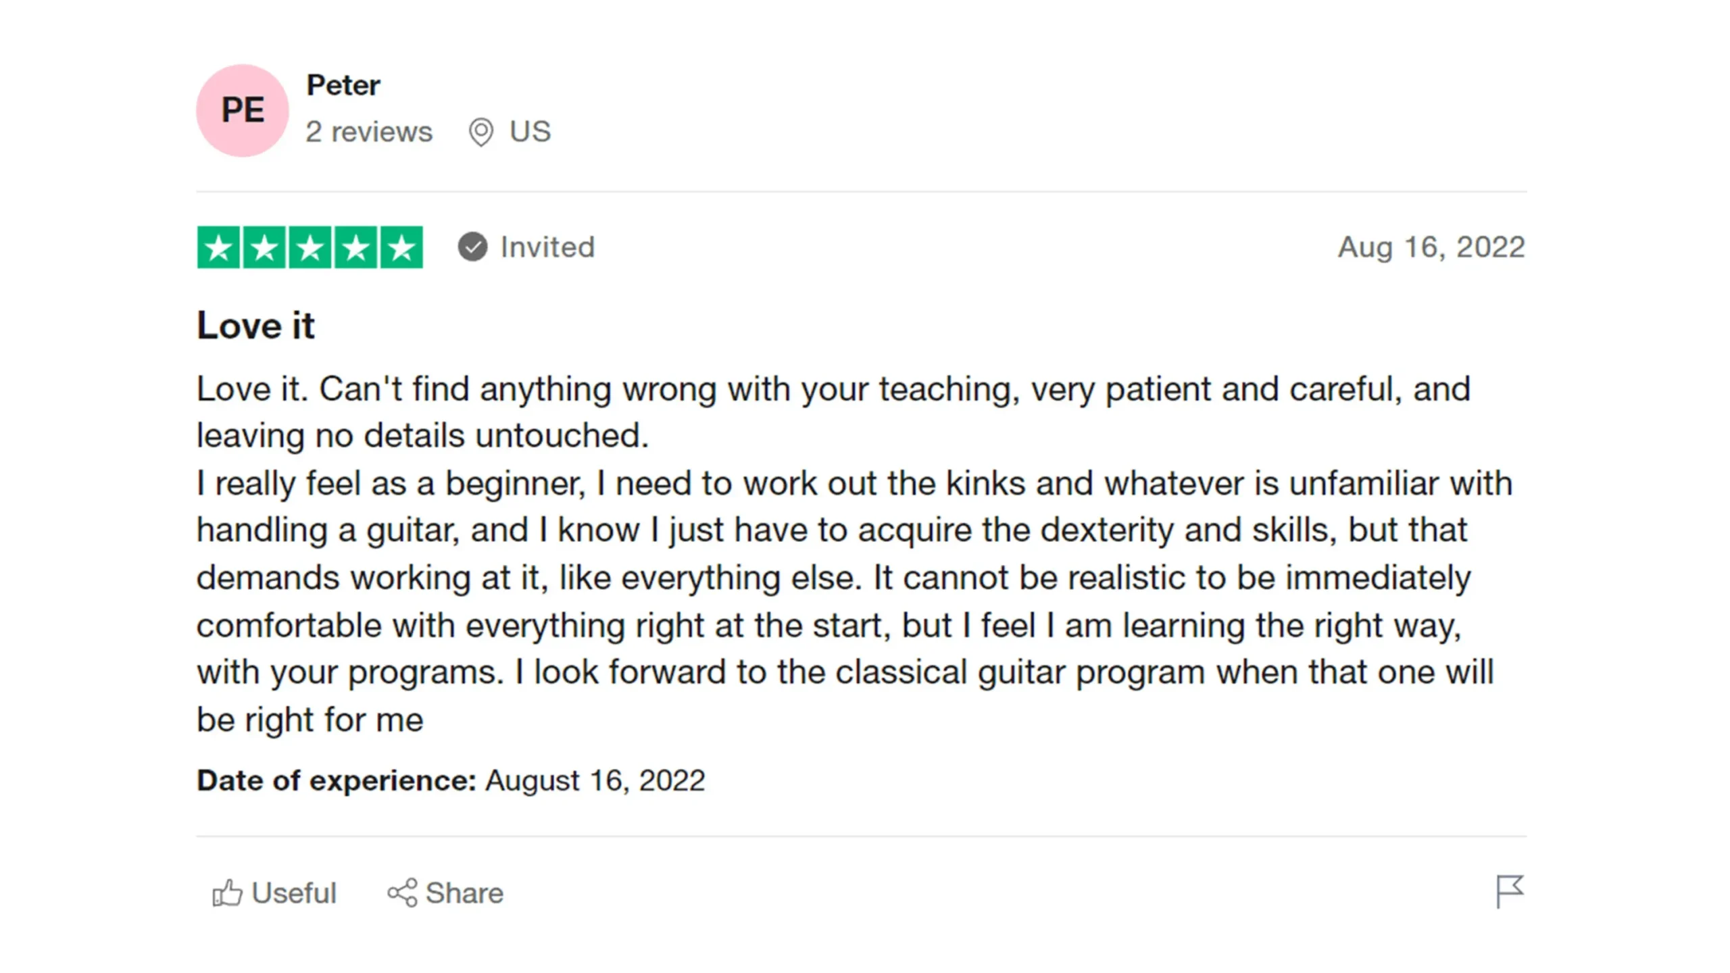Open reviewer name Peter profile
Viewport: 1730px width, 973px height.
click(x=343, y=85)
